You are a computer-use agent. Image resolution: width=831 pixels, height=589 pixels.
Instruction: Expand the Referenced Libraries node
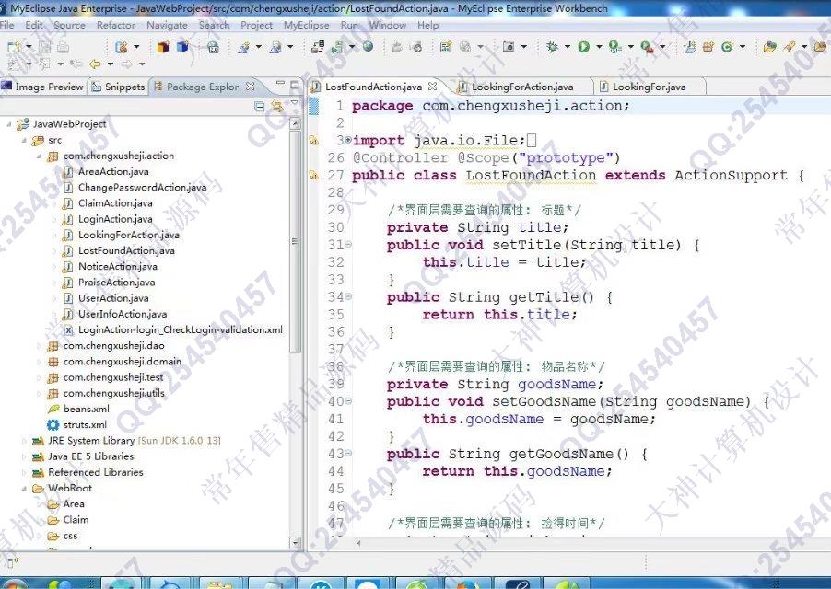24,472
